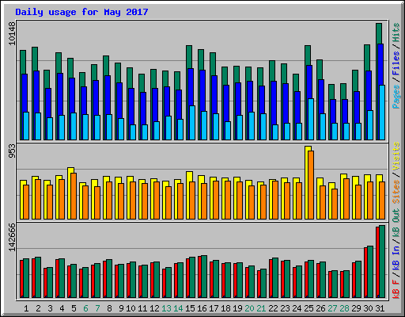Screen dimensions: 405x317
Task: Click weekend day 14 label
Action: (178, 308)
